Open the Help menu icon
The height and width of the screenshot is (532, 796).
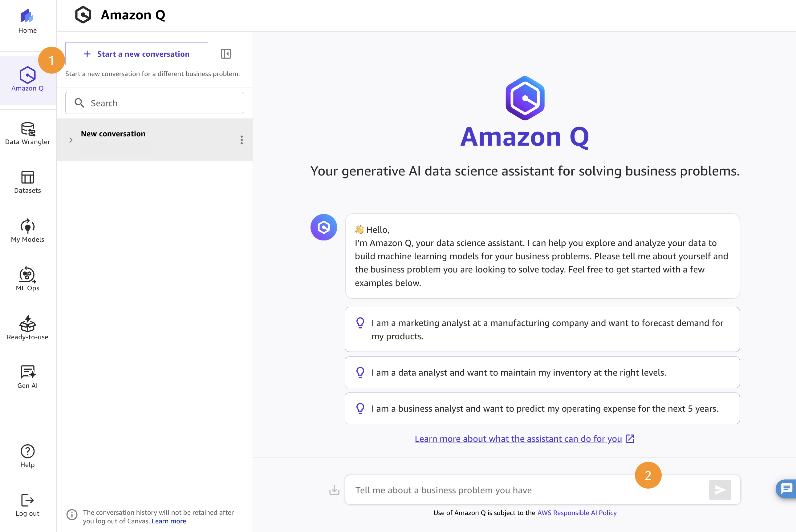point(27,451)
